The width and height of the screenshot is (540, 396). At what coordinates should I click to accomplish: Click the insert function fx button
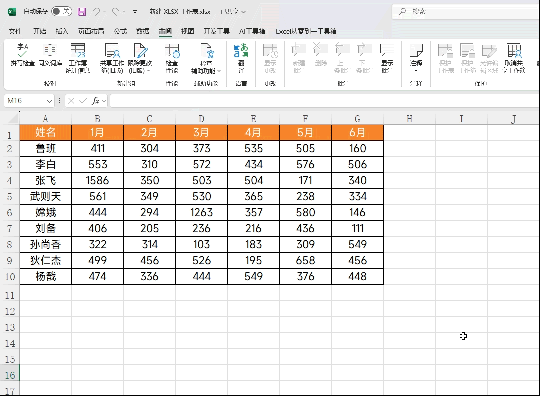tap(95, 101)
